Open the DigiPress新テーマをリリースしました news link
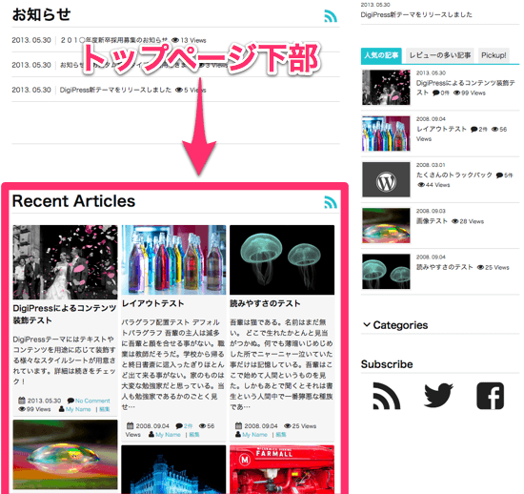Screen dimensions: 524x494 coord(115,90)
